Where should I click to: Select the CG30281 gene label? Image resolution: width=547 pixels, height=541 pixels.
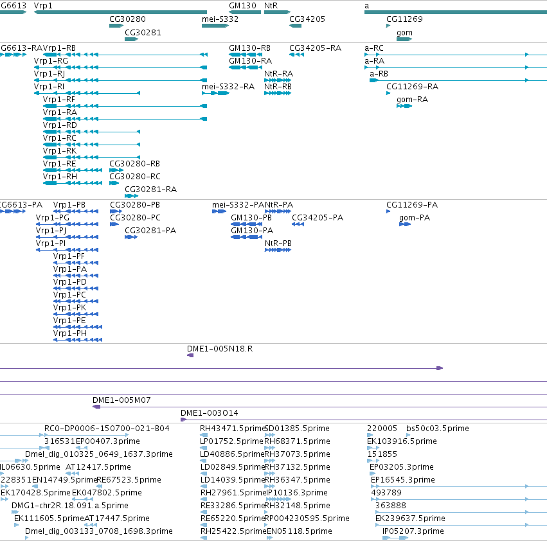[x=143, y=33]
